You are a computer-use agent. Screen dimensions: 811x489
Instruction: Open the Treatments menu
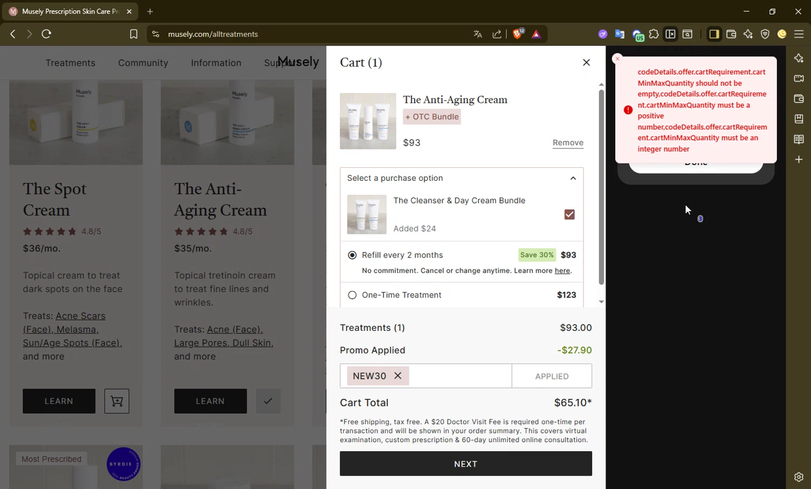pos(70,63)
